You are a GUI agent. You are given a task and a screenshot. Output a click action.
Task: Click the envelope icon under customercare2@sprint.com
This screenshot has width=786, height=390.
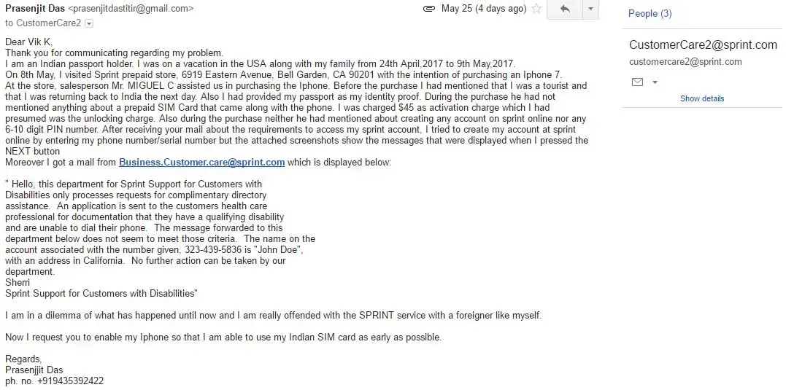pyautogui.click(x=637, y=82)
